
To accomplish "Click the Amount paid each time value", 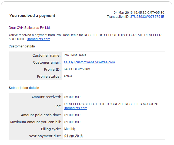I will click(x=72, y=115).
